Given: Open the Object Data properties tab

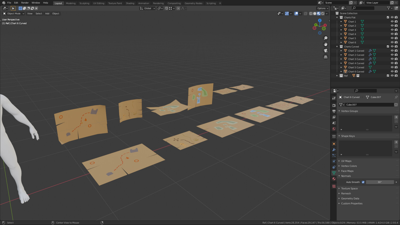Looking at the screenshot, I should coord(334,173).
